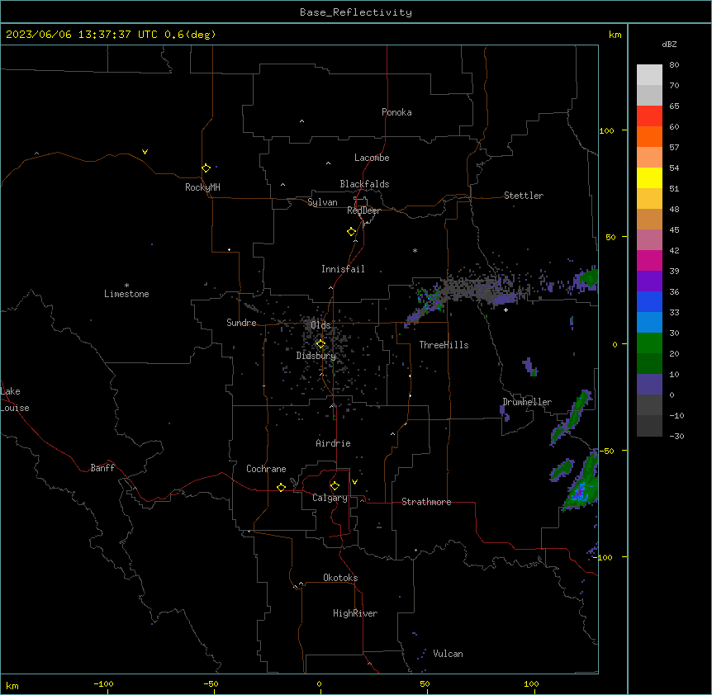Select the bright orange legend swatch below red

[x=649, y=136]
